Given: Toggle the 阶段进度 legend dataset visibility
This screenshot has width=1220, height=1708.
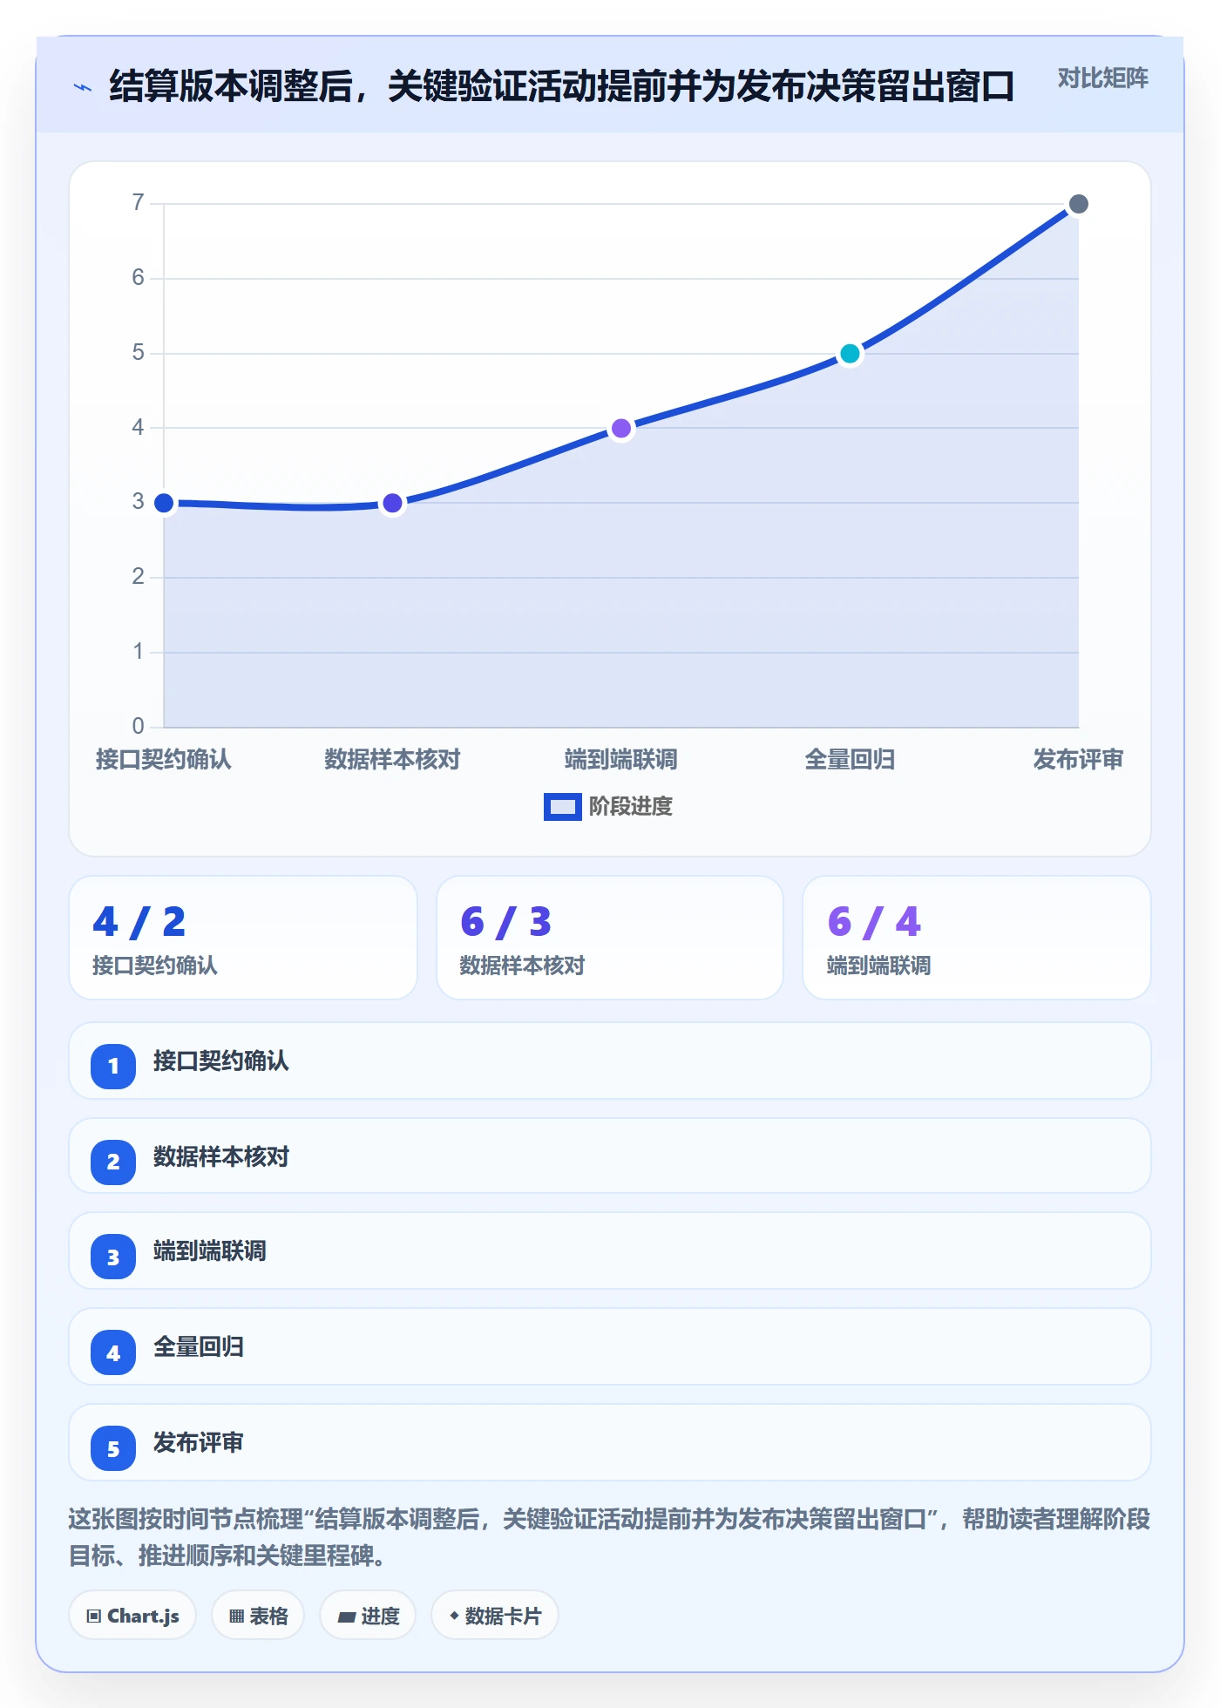Looking at the screenshot, I should 608,807.
